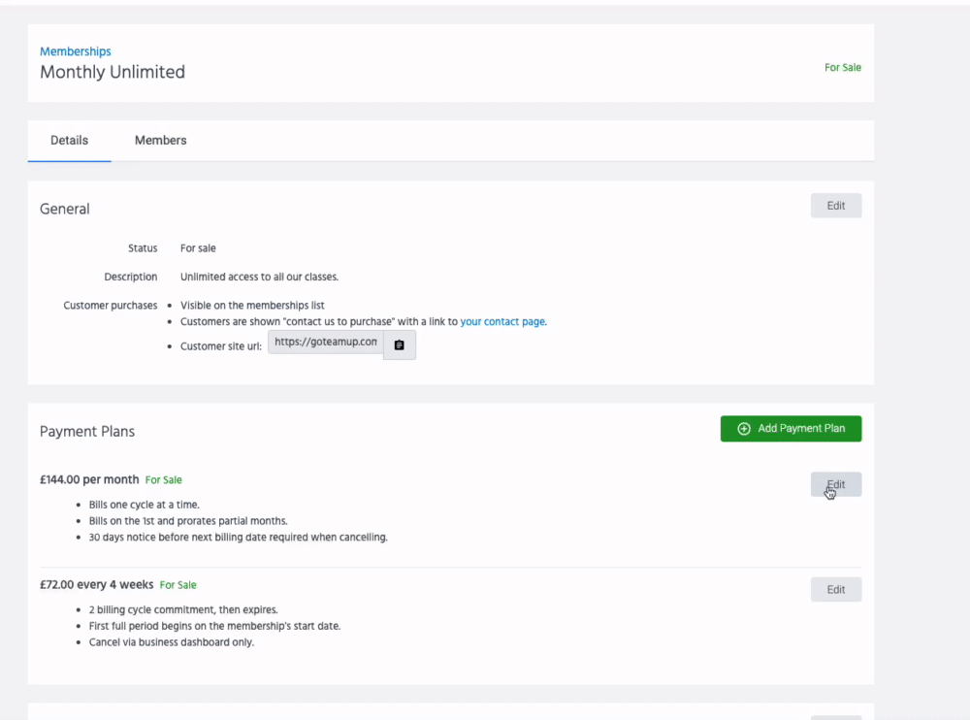The width and height of the screenshot is (970, 720).
Task: Click the For Sale status in page header
Action: pos(842,68)
